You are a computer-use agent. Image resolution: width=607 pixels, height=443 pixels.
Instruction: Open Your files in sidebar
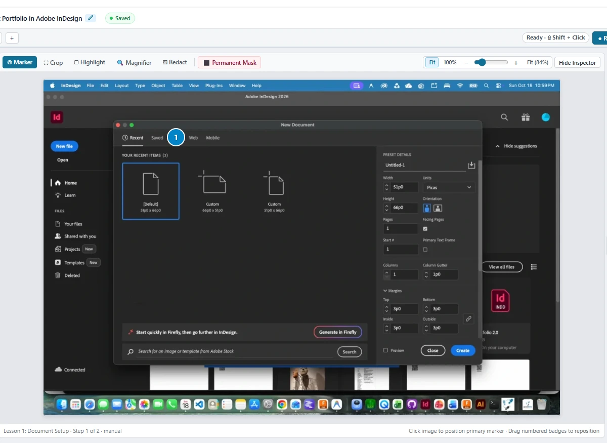click(x=68, y=224)
